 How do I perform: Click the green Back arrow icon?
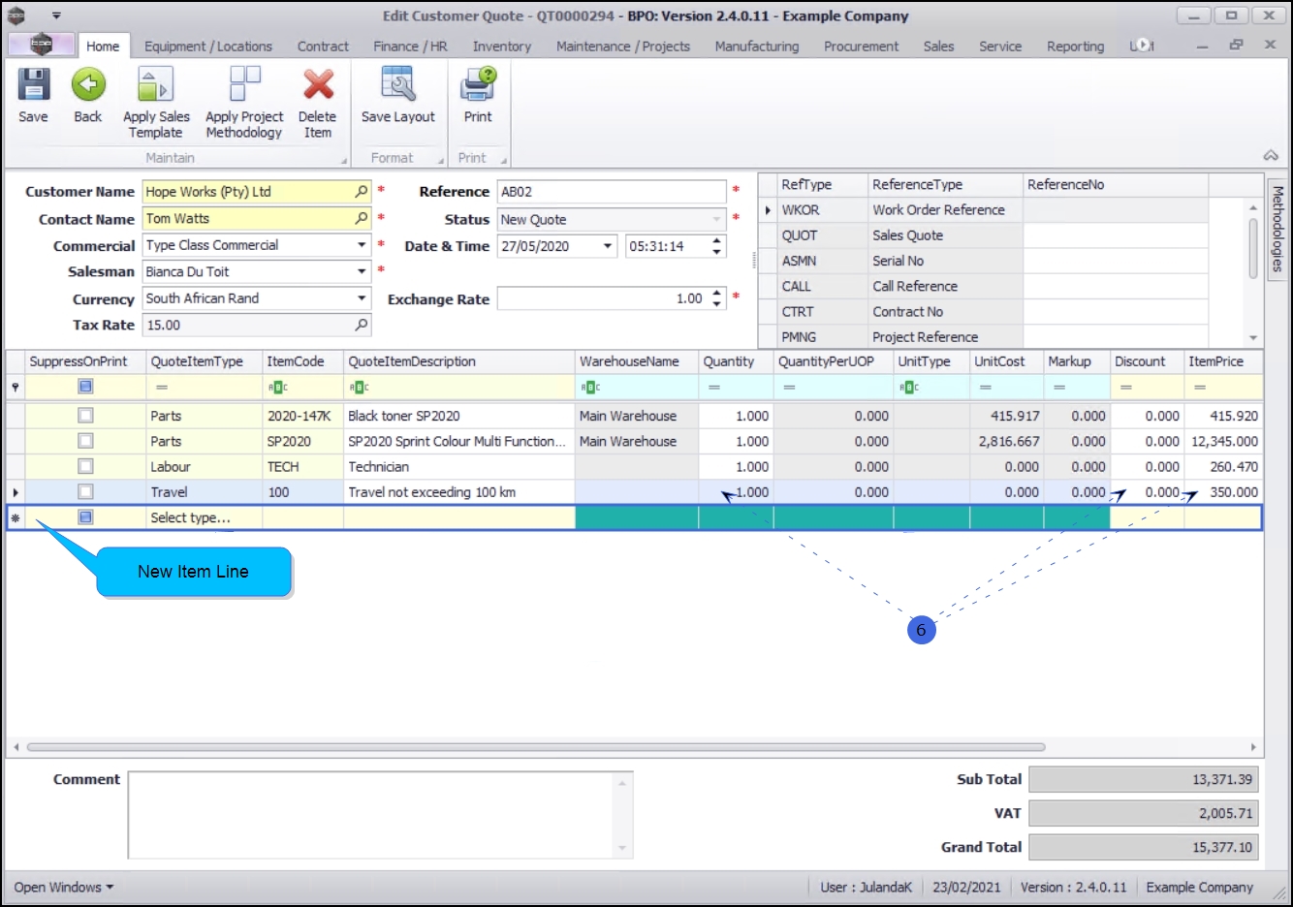click(88, 86)
